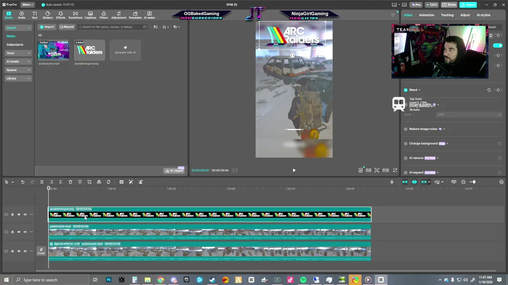Switch to the AI stylize tab
The image size is (508, 285).
tap(483, 15)
